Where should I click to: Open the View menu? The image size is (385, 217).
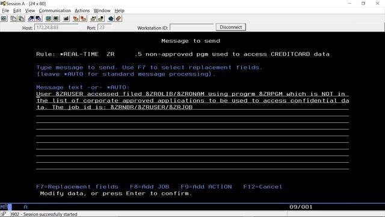tap(30, 11)
